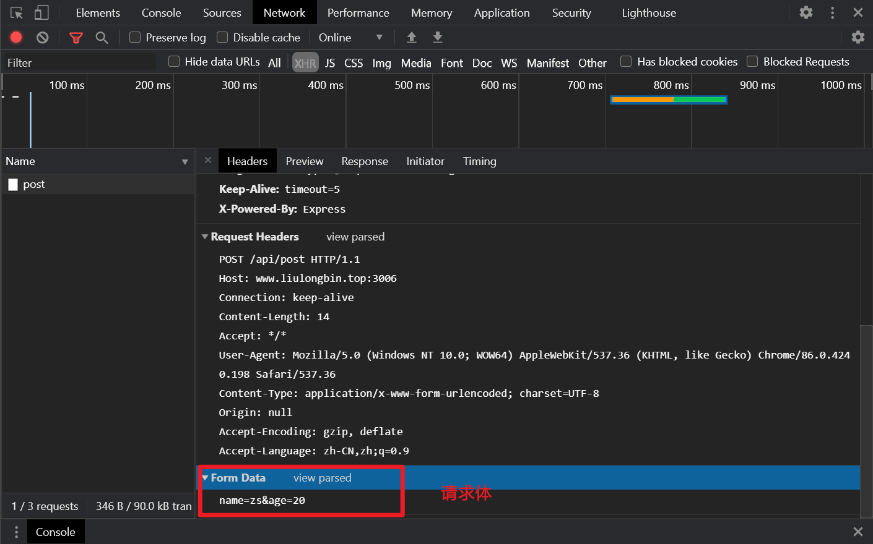
Task: Enable the Preserve log checkbox
Action: pos(135,38)
